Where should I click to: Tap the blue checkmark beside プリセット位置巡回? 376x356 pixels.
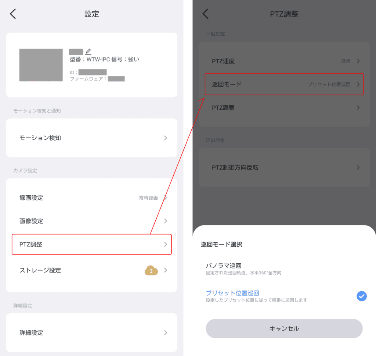[361, 296]
